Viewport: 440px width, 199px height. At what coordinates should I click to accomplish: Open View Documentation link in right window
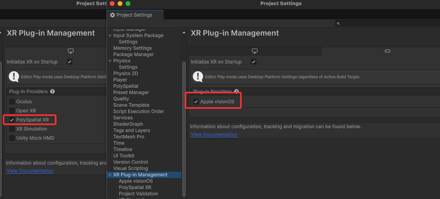point(214,135)
